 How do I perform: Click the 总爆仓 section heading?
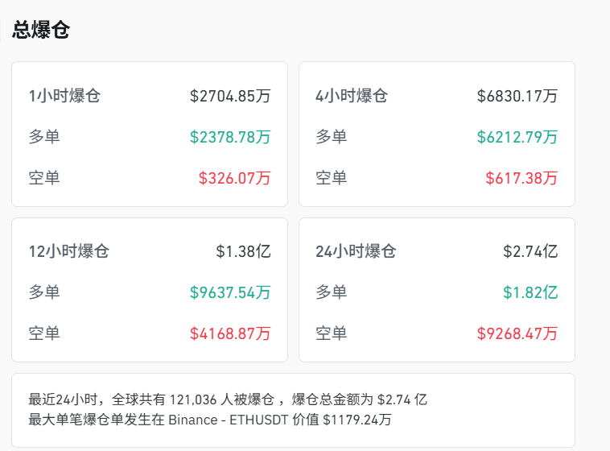tap(41, 31)
